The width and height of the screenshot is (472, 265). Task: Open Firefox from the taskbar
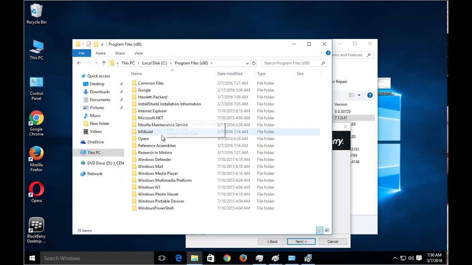click(x=243, y=258)
